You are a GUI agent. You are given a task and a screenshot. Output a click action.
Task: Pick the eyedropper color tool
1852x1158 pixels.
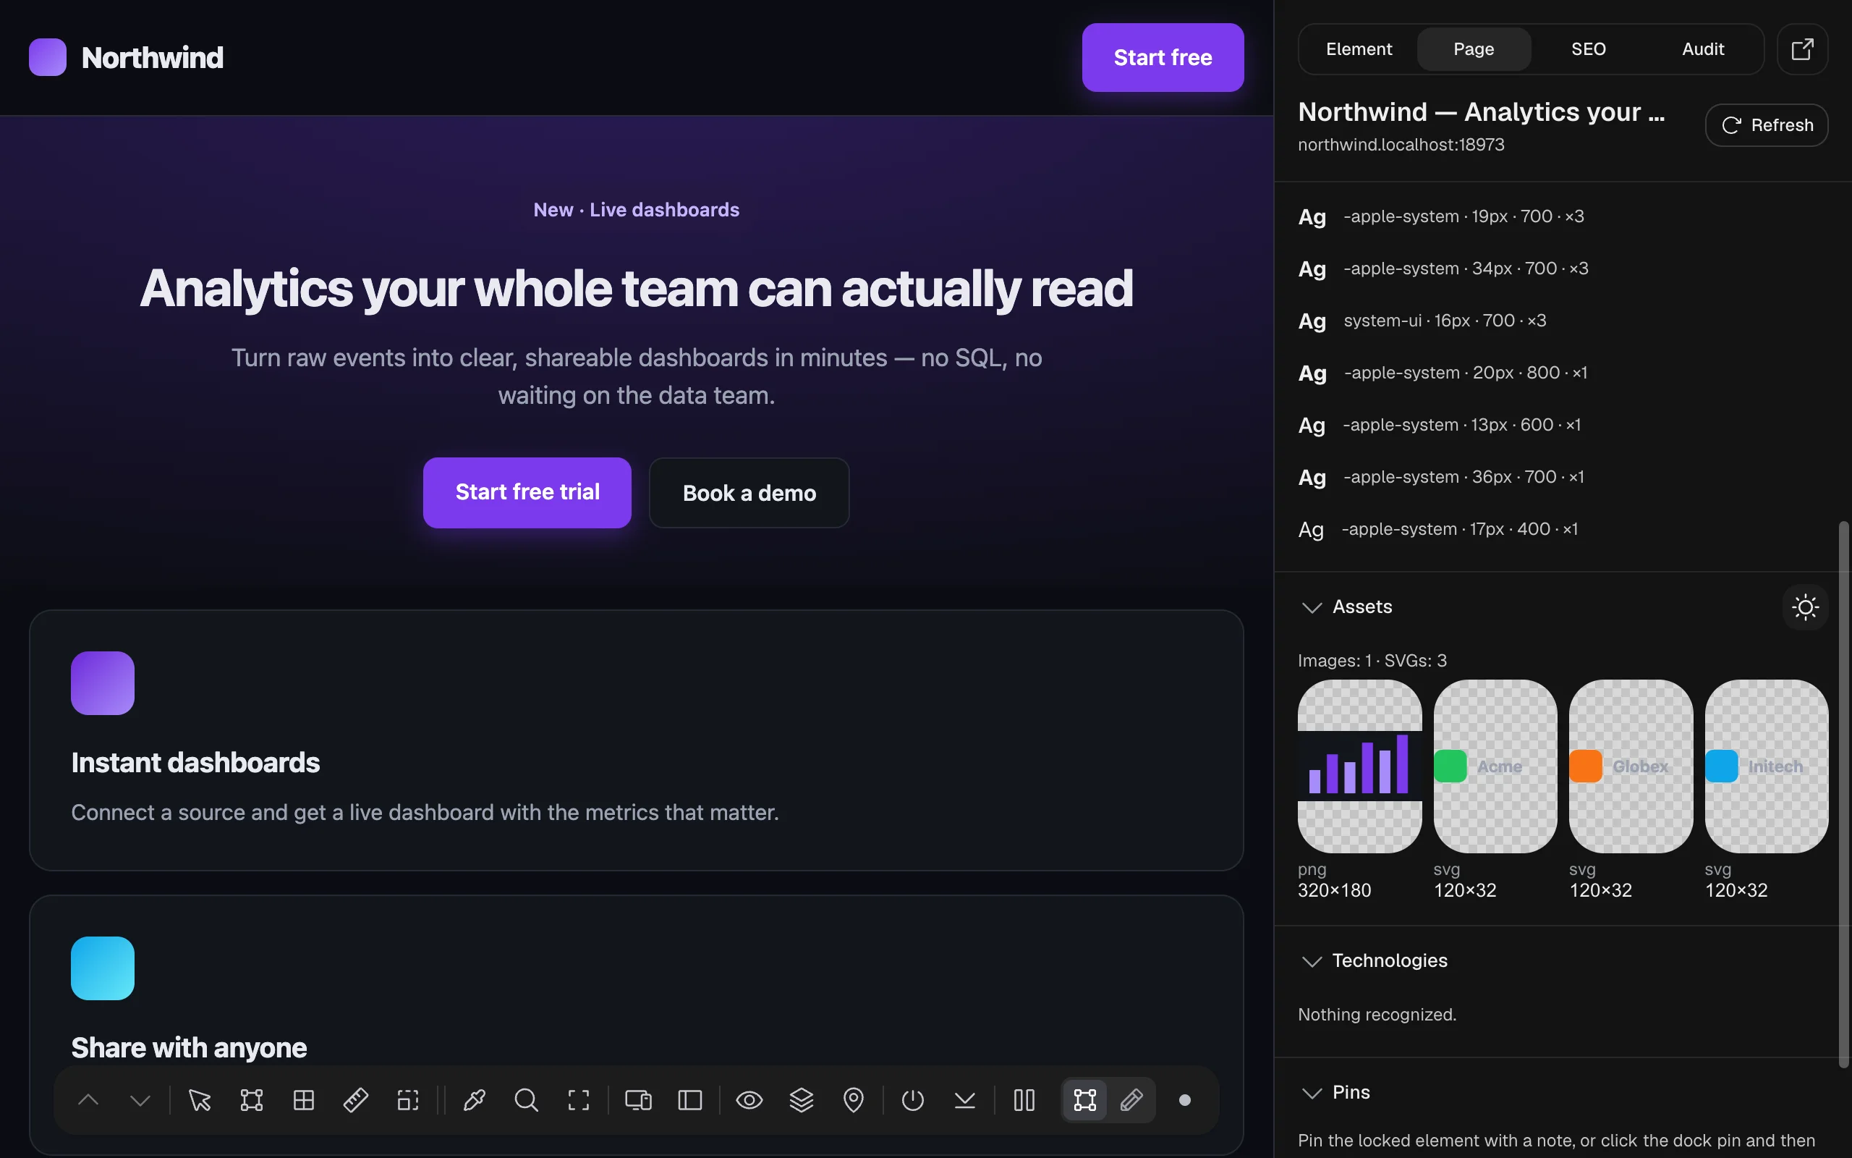tap(475, 1101)
